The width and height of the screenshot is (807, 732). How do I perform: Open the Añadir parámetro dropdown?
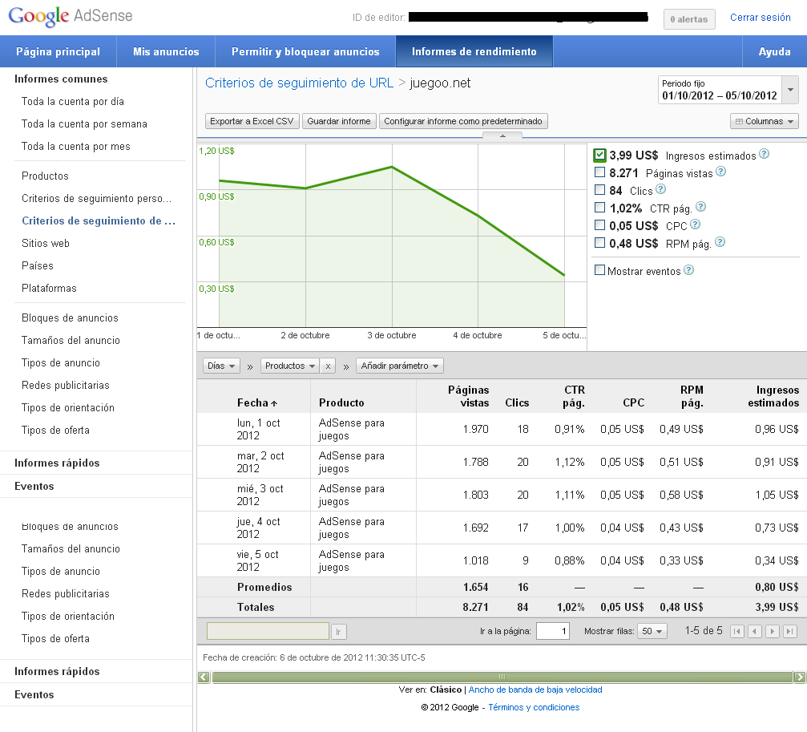tap(400, 366)
